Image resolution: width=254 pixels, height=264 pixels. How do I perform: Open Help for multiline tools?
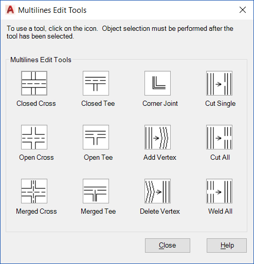pos(227,246)
